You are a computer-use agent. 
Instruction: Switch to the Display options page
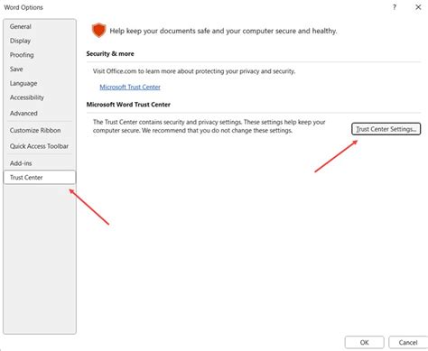coord(20,41)
